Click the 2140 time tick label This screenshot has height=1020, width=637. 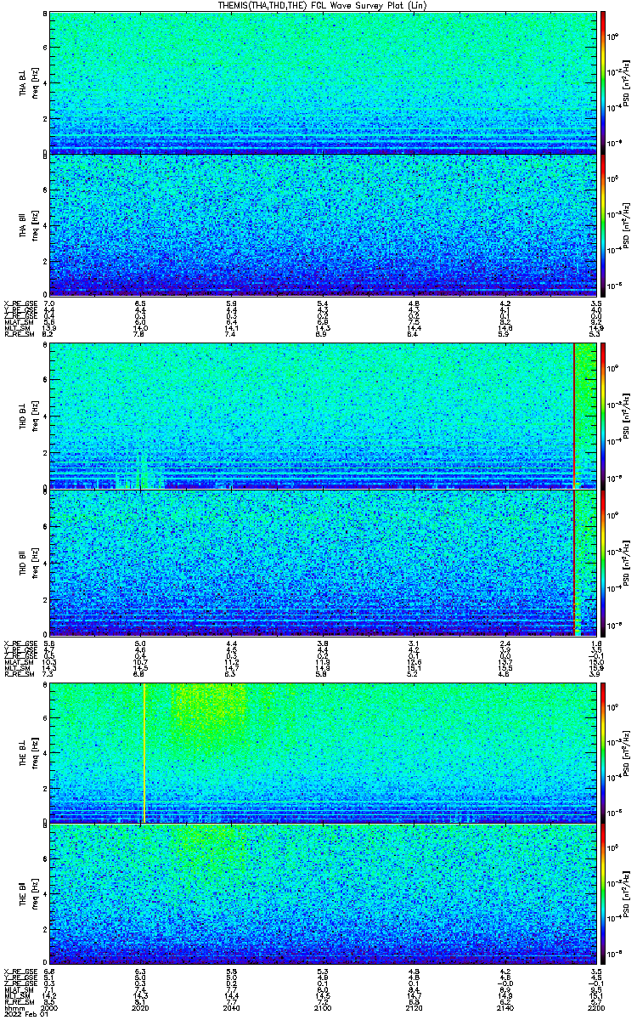pos(504,1008)
